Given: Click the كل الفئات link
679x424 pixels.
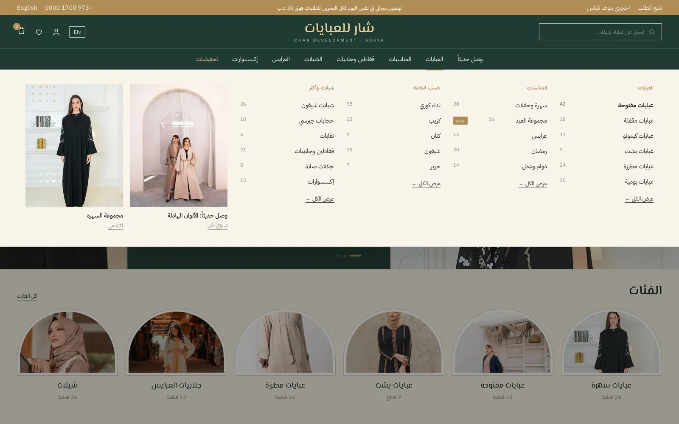Looking at the screenshot, I should click(x=27, y=296).
